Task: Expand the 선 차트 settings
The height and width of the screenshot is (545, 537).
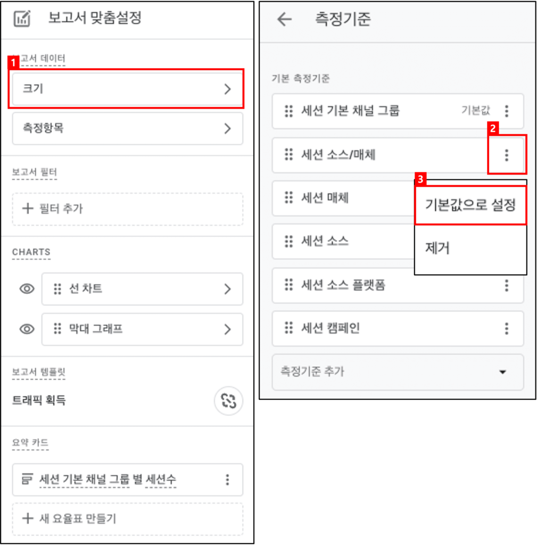Action: coord(142,289)
